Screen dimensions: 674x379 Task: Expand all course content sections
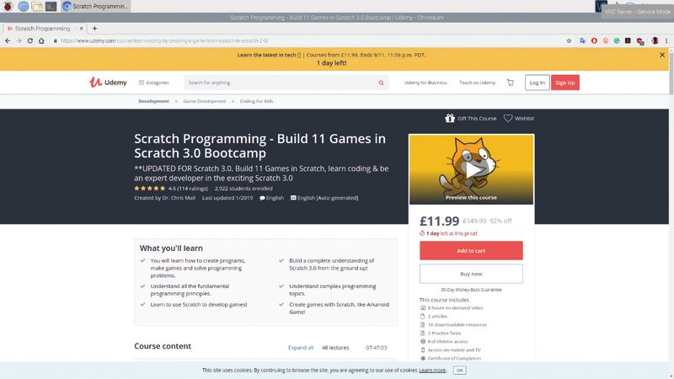[301, 348]
